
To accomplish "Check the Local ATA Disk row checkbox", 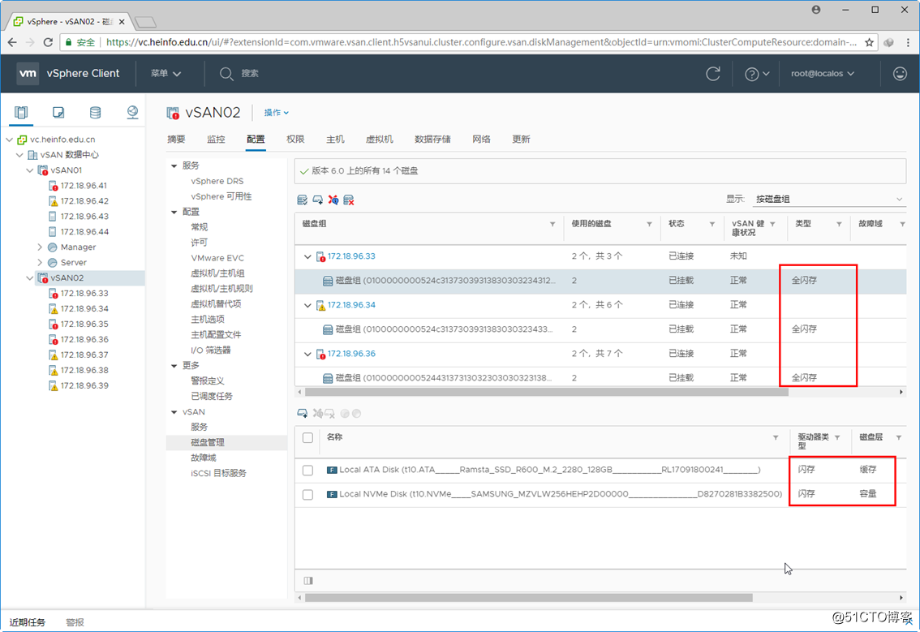I will coord(307,470).
